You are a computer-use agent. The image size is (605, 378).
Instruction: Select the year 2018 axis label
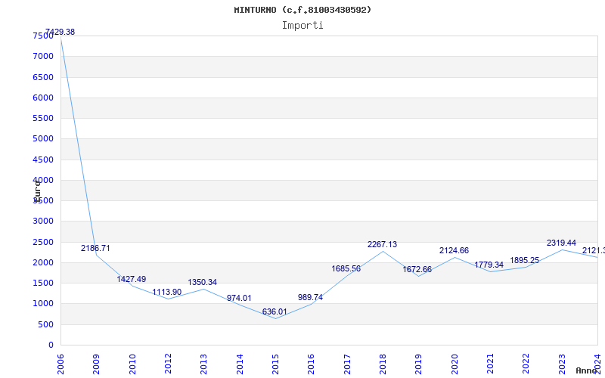[x=383, y=364]
